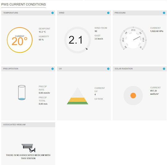Click the wind direction value SE
167x165 pixels.
pos(96,31)
